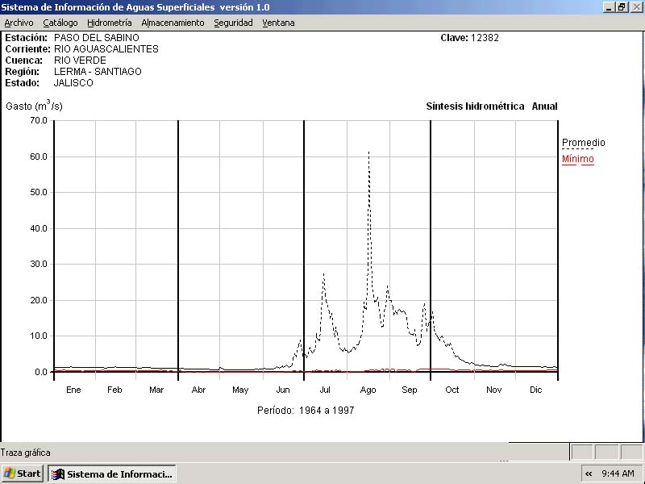Screen dimensions: 645x484
Task: Close the application window
Action: click(x=635, y=6)
